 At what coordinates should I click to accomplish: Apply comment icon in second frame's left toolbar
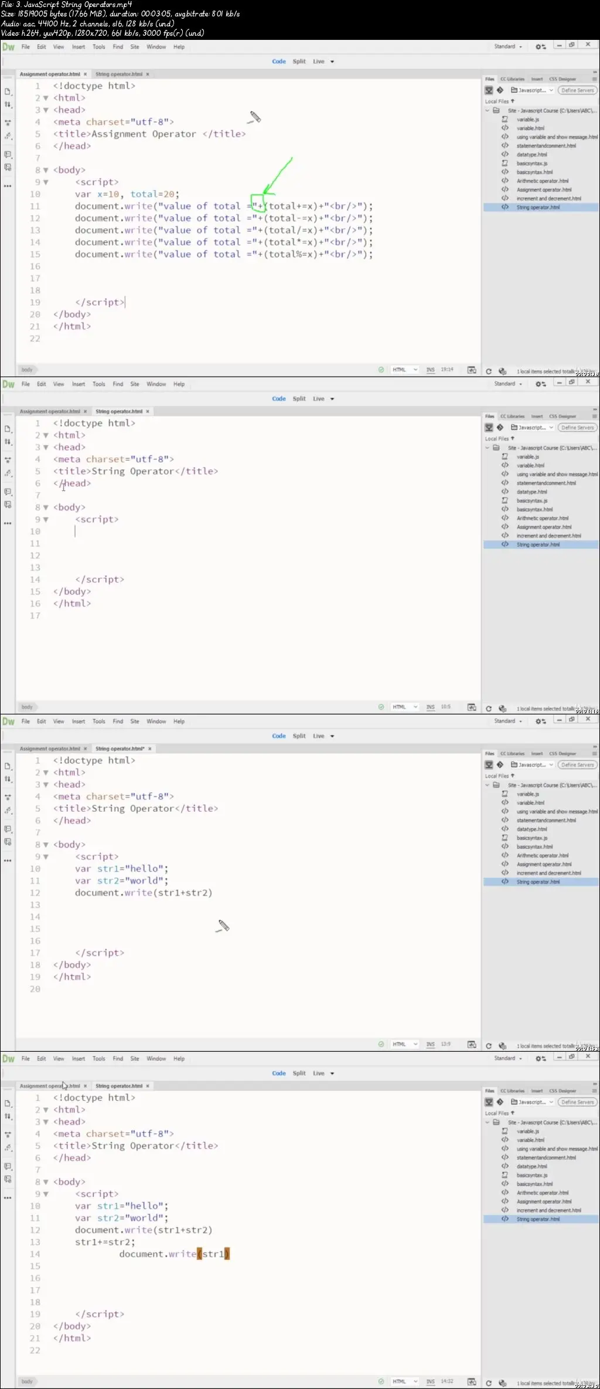[x=8, y=492]
